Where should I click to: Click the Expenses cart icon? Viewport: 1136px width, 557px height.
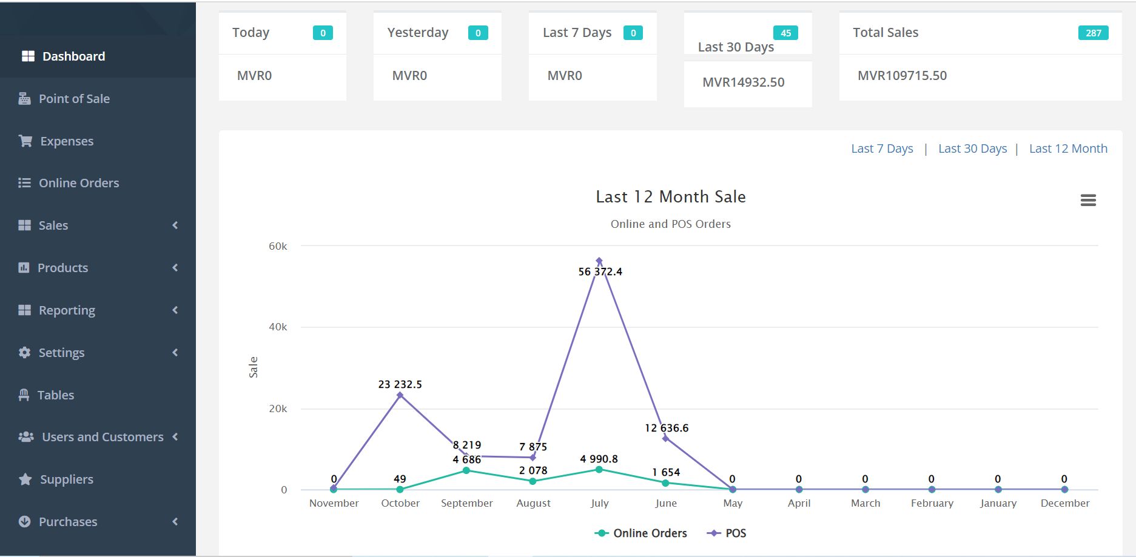pyautogui.click(x=25, y=141)
